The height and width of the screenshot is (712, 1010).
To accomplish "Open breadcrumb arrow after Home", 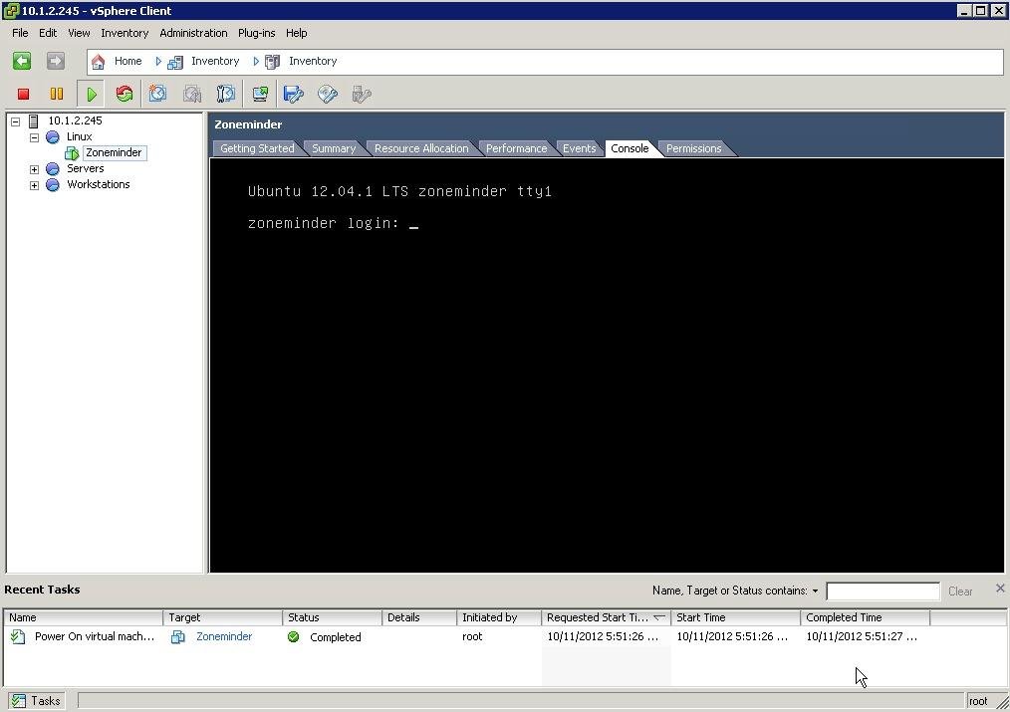I will [157, 61].
